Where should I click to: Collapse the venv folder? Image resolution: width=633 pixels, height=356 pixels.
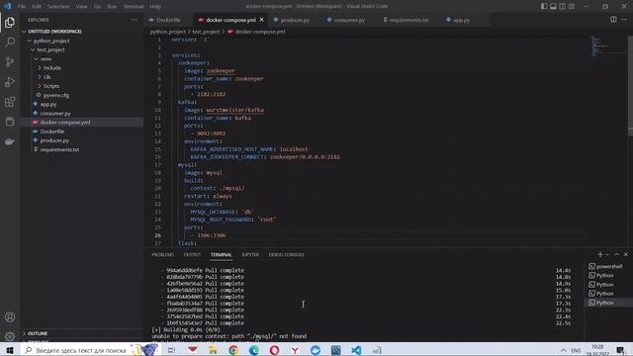pyautogui.click(x=45, y=59)
